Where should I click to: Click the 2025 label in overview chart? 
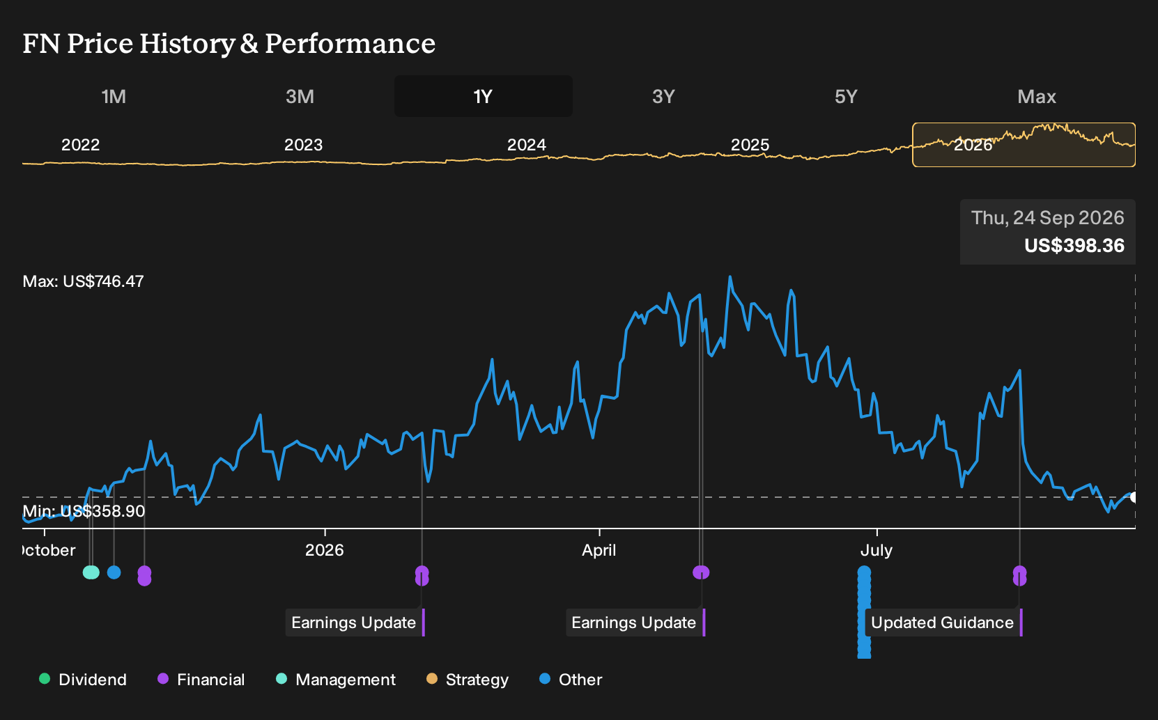point(750,145)
